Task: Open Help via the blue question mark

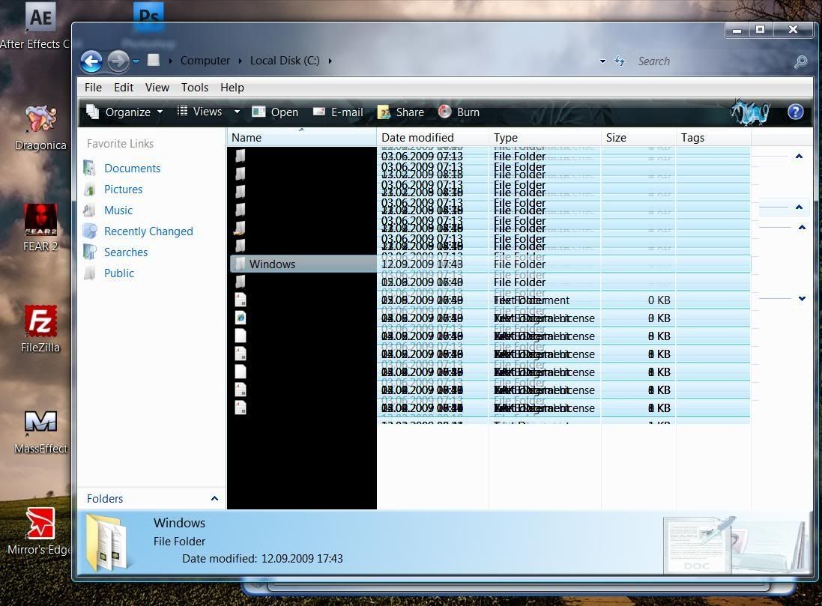Action: coord(795,112)
